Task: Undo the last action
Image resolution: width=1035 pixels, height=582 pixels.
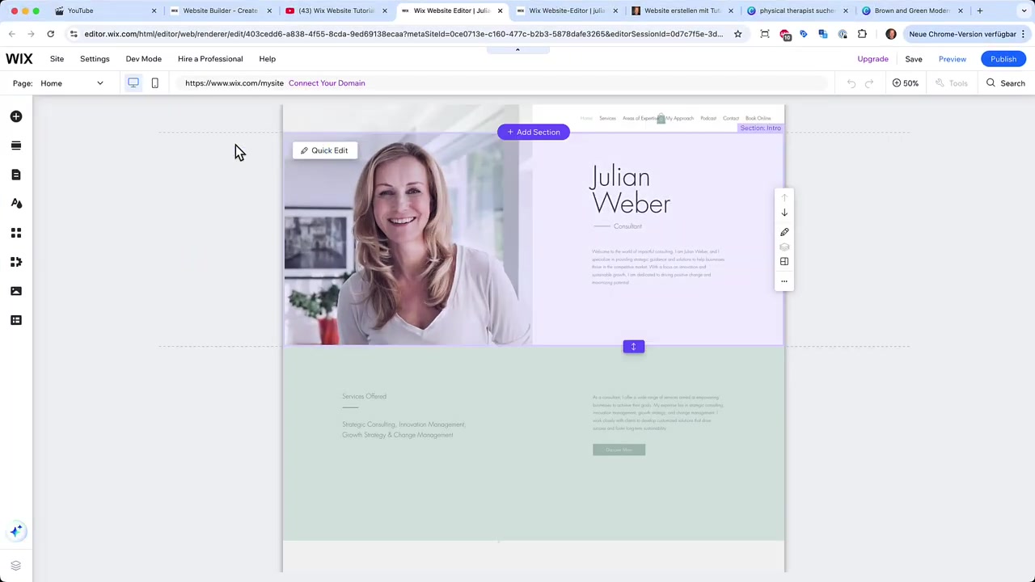Action: tap(851, 83)
